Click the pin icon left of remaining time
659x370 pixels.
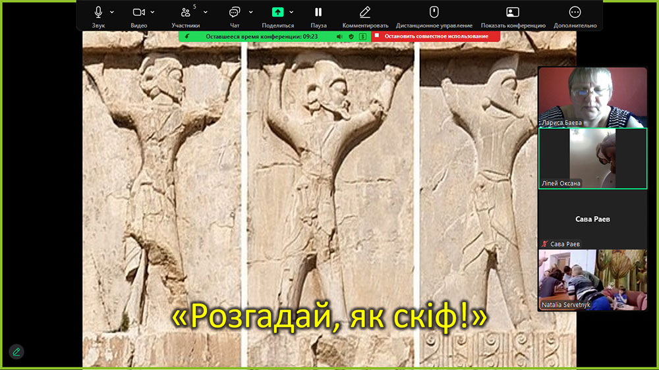[x=187, y=37]
